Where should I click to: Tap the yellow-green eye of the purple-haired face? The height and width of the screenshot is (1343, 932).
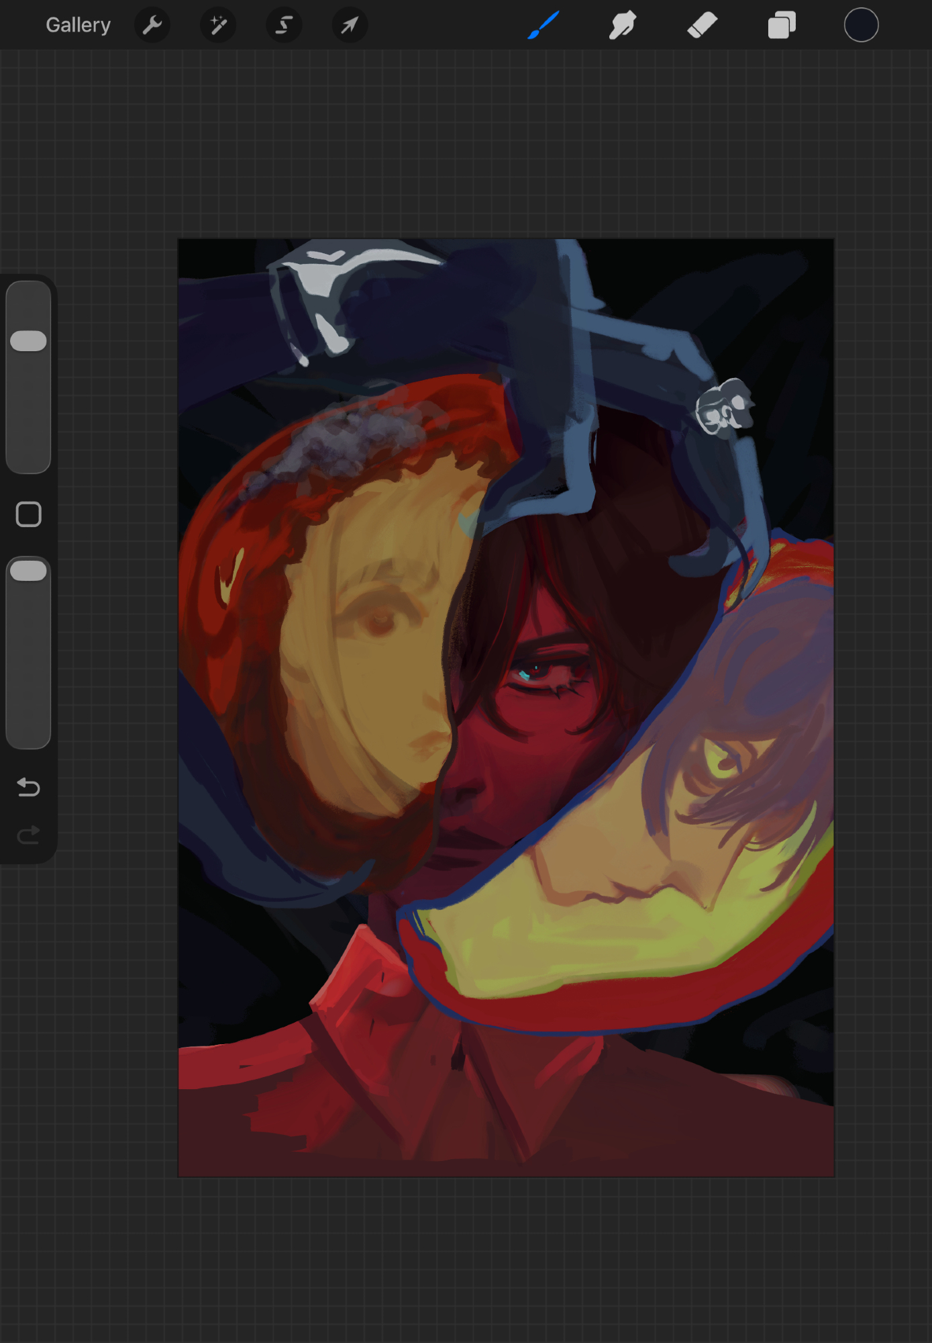[x=721, y=762]
